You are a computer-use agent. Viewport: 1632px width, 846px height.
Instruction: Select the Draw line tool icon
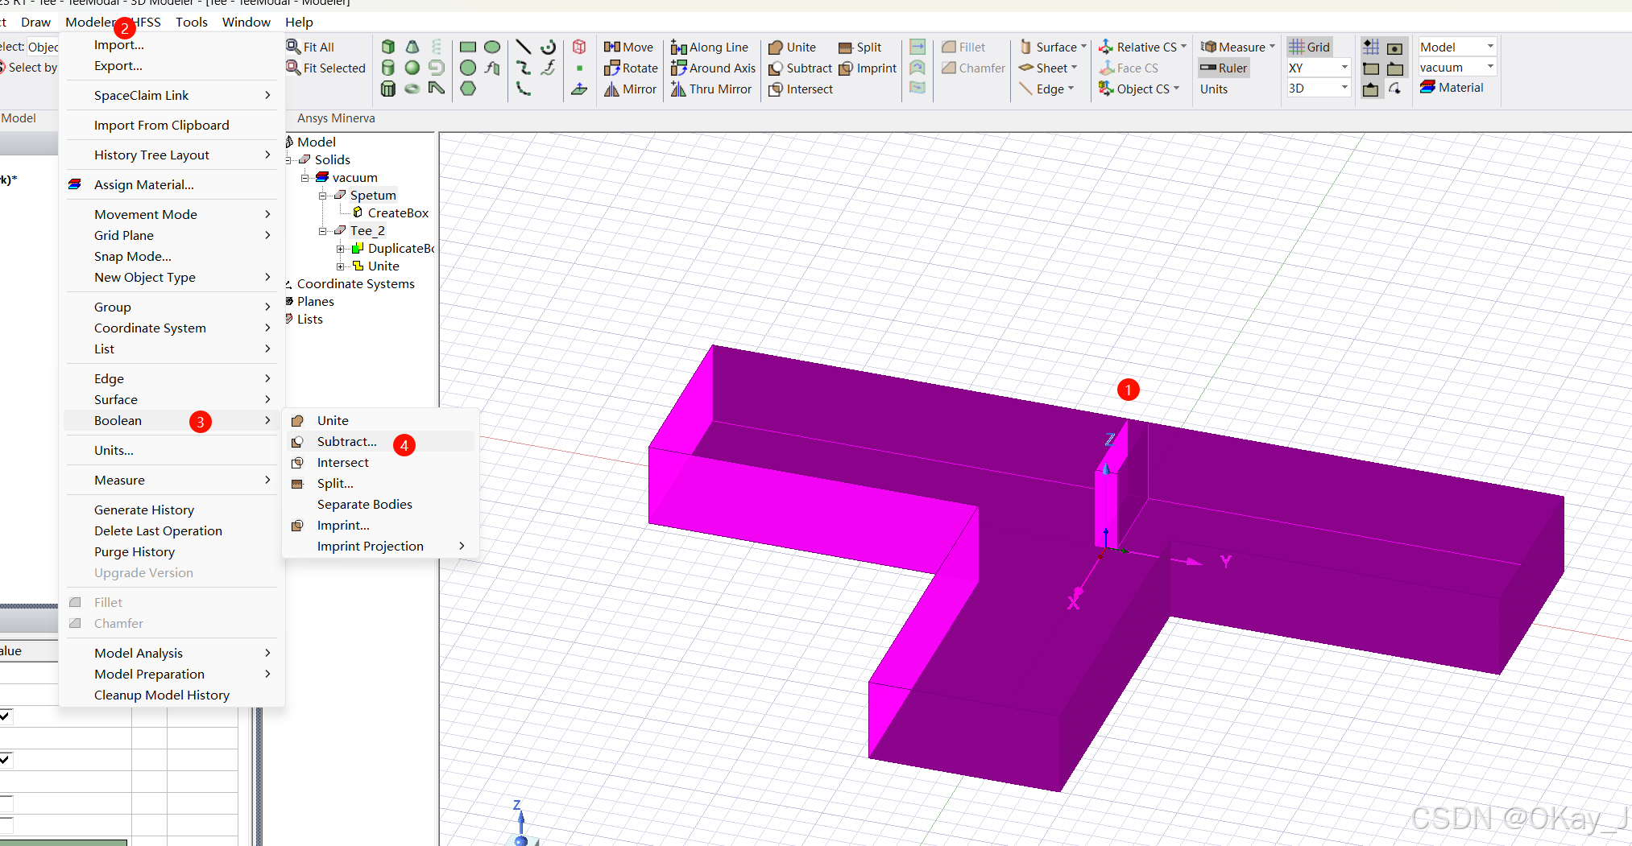[x=524, y=47]
